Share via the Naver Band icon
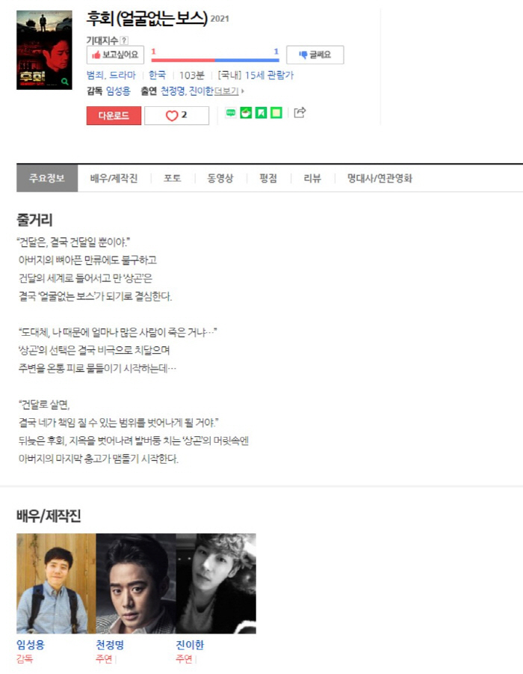523x674 pixels. pos(231,113)
